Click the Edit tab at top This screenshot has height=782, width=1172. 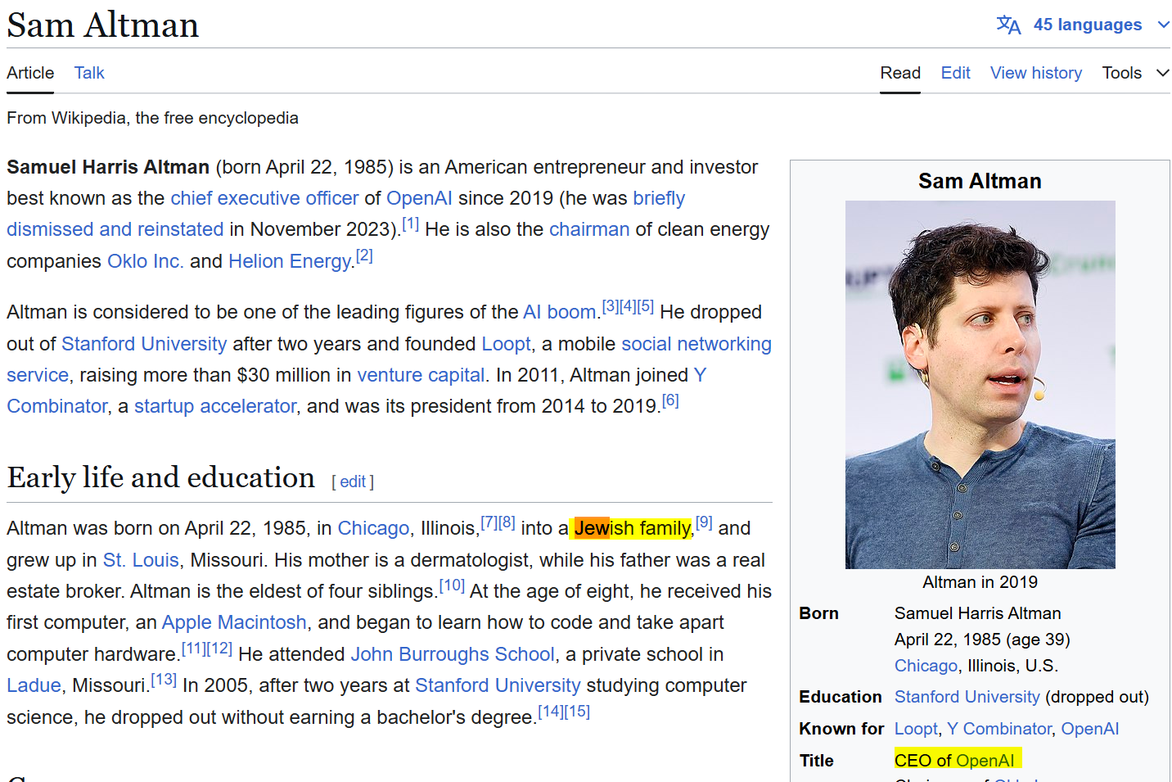[955, 73]
